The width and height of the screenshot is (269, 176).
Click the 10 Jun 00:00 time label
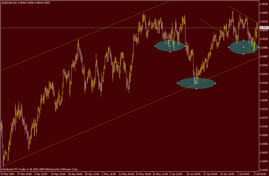[194, 174]
